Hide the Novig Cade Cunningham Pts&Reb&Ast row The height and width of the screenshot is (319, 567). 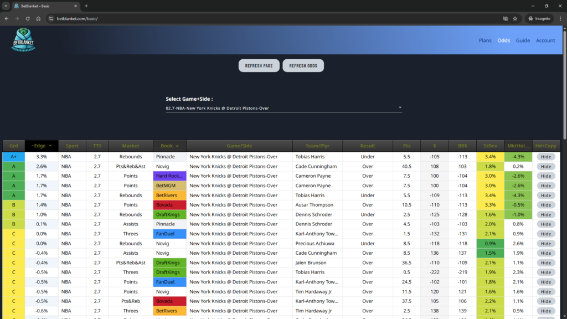545,166
